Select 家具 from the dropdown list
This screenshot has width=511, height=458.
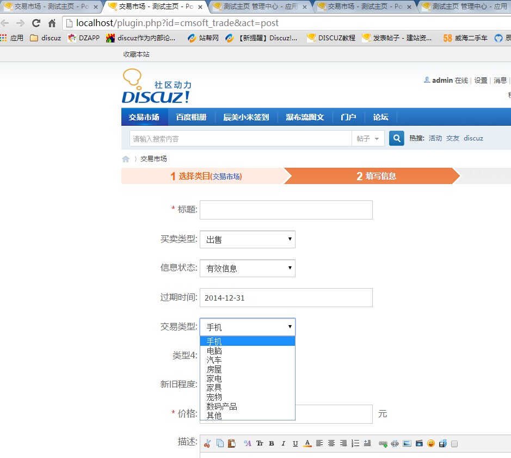coord(248,388)
